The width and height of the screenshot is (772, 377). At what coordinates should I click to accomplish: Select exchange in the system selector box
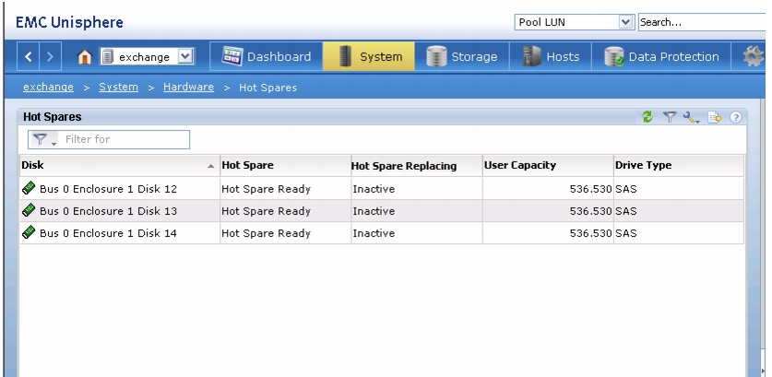point(147,57)
